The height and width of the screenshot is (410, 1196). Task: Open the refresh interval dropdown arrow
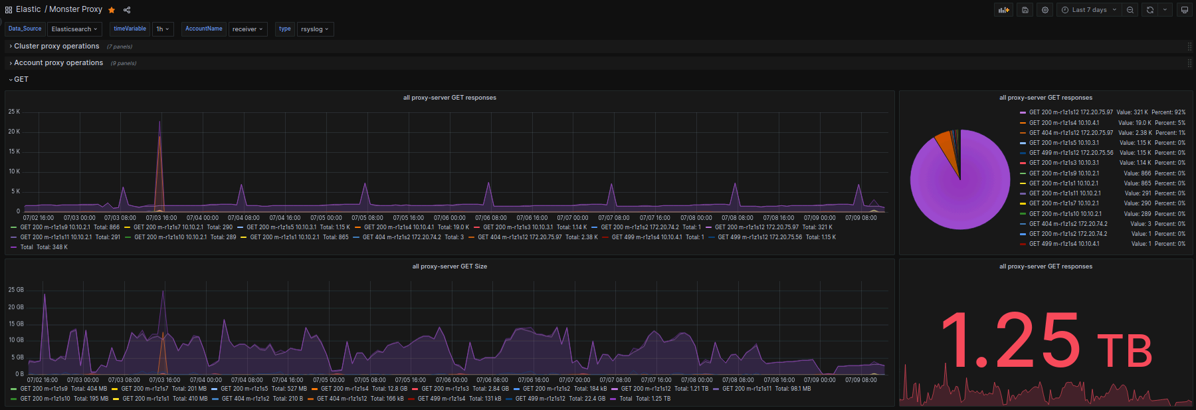pyautogui.click(x=1165, y=10)
